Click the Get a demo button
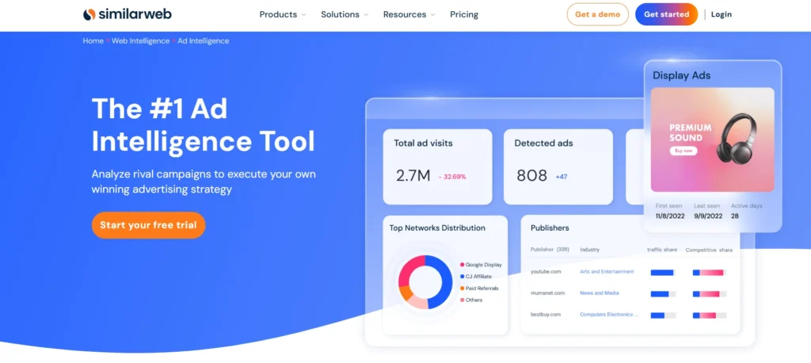The width and height of the screenshot is (811, 363). click(597, 14)
